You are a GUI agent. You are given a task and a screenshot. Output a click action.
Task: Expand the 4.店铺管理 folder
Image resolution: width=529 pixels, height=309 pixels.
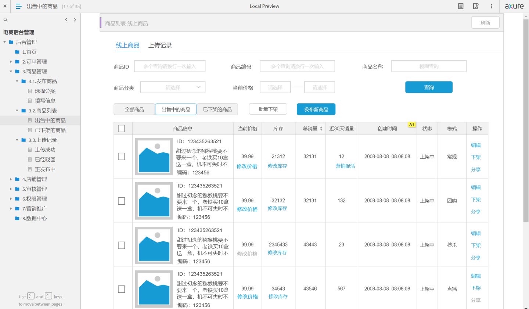click(11, 179)
